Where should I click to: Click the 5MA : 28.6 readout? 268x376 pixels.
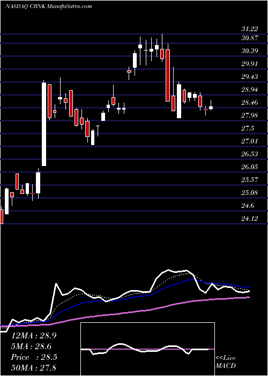click(x=31, y=346)
